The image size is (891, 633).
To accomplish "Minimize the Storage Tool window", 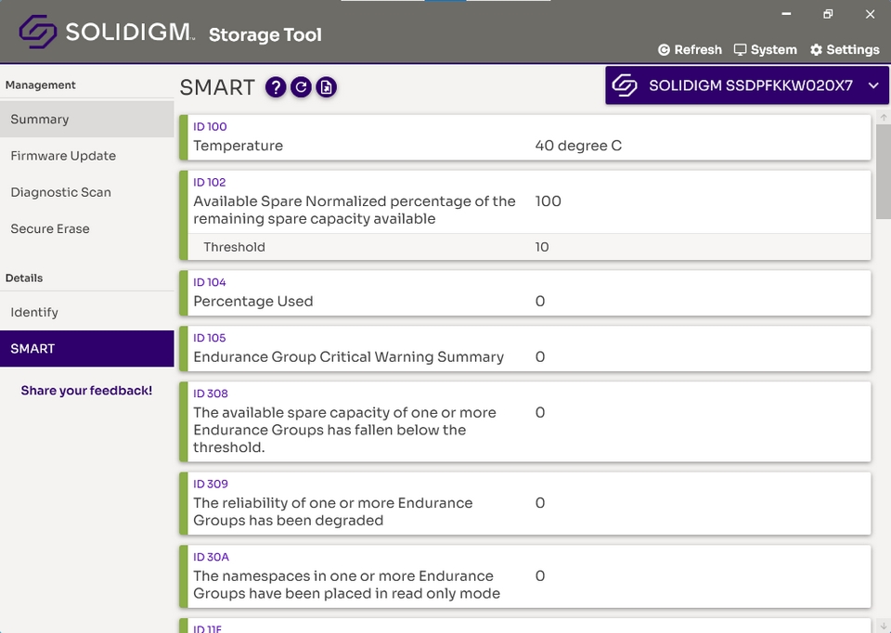I will 786,14.
